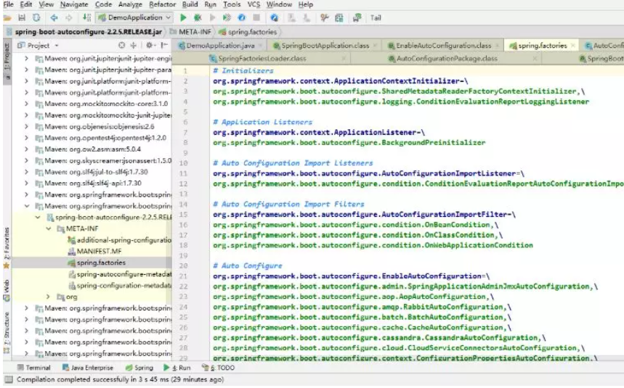Toggle tool window bars icon in status bar

point(9,380)
